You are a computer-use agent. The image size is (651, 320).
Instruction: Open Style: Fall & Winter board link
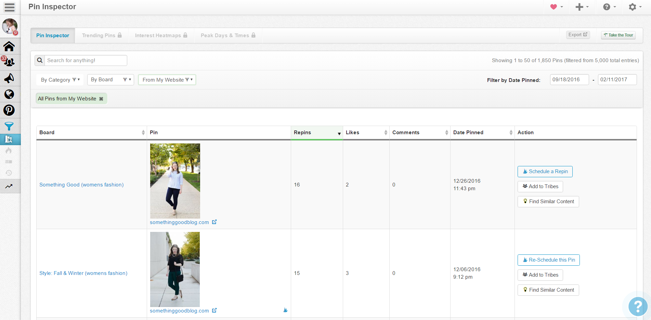(x=83, y=273)
